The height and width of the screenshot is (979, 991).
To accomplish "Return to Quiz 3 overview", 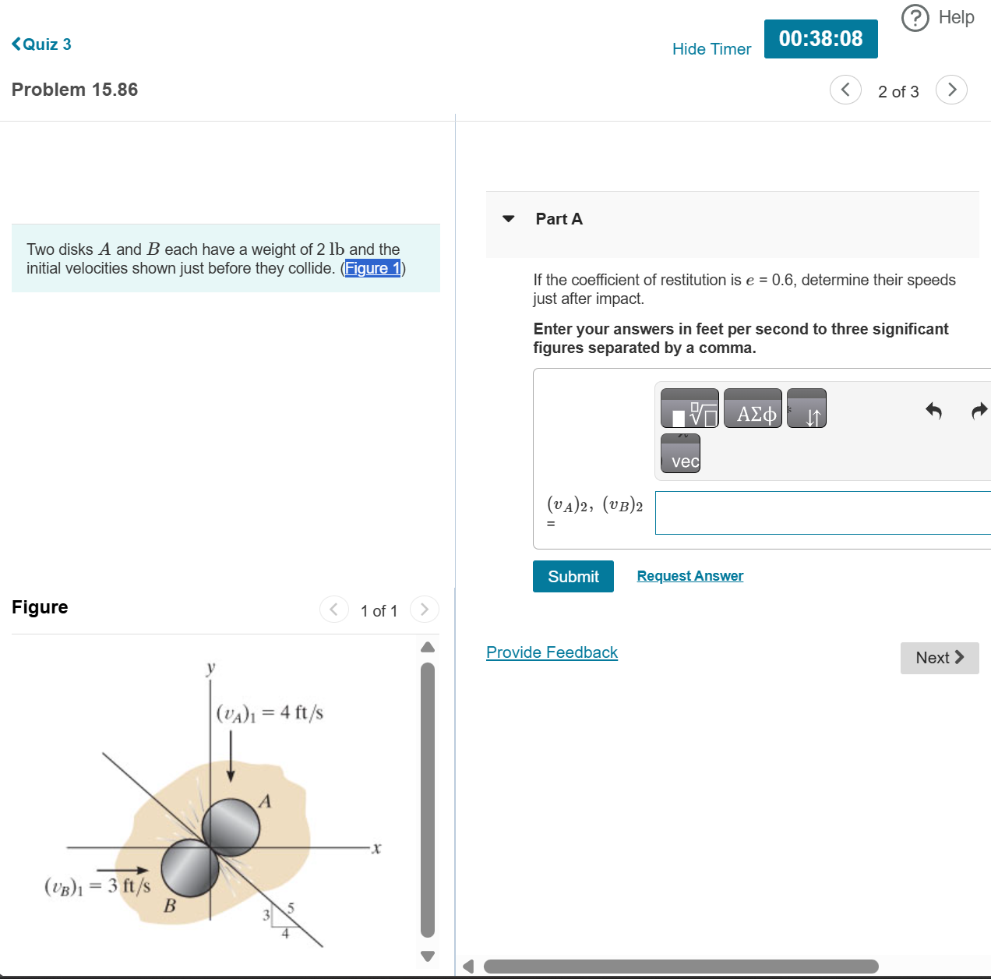I will (x=41, y=44).
